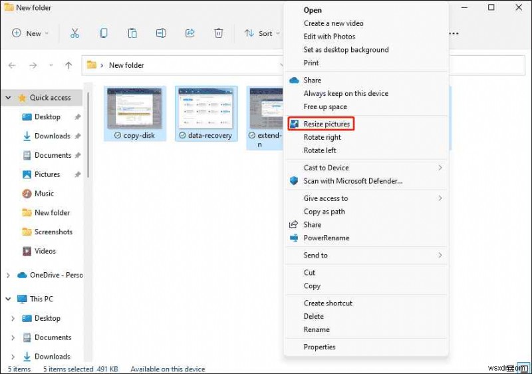Open Pictures in Quick access

[47, 174]
